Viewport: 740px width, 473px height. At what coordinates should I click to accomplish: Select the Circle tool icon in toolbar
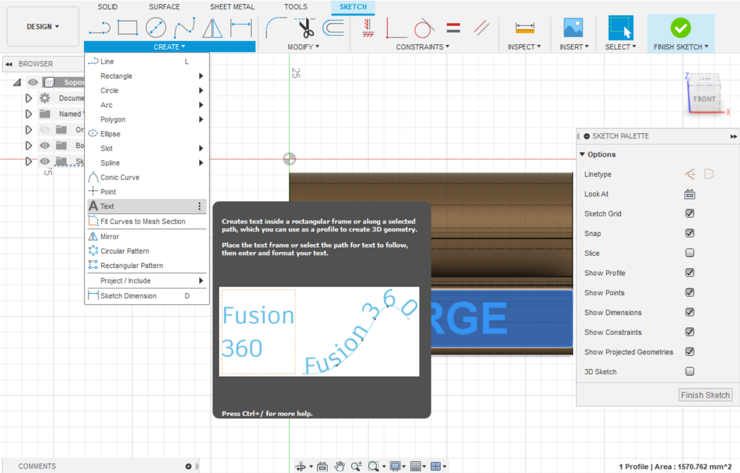tap(156, 27)
